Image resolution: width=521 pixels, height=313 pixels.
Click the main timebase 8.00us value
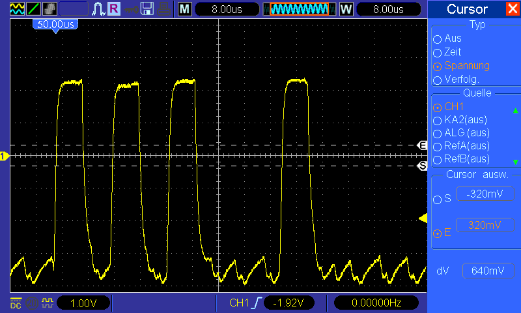click(227, 9)
